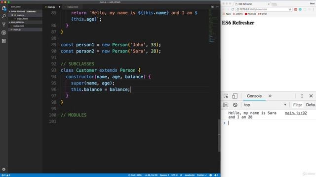Open the editor more actions ellipsis
The height and width of the screenshot is (177, 316).
217,7
